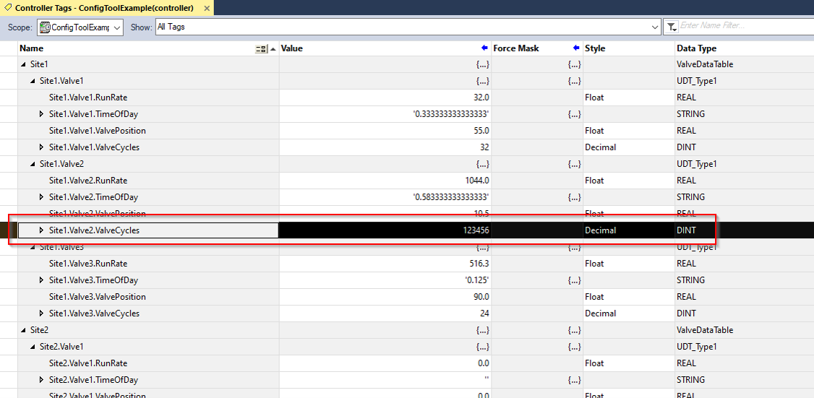
Task: Select the Site2.Valve1.RunRate tag name
Action: 88,363
